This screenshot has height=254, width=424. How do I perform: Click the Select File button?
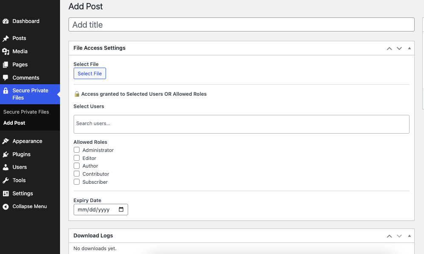89,73
